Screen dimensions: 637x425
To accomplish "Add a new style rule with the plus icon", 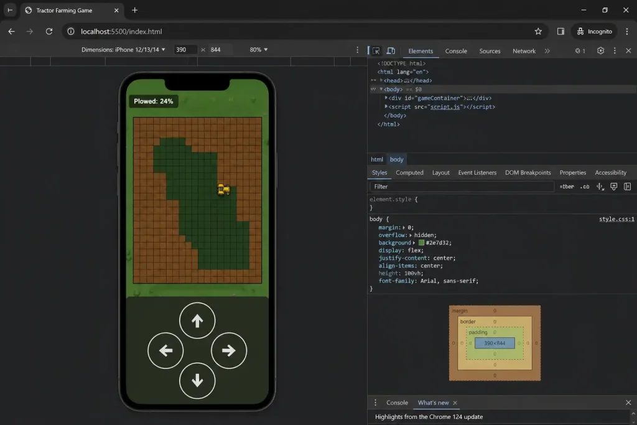I will point(600,187).
